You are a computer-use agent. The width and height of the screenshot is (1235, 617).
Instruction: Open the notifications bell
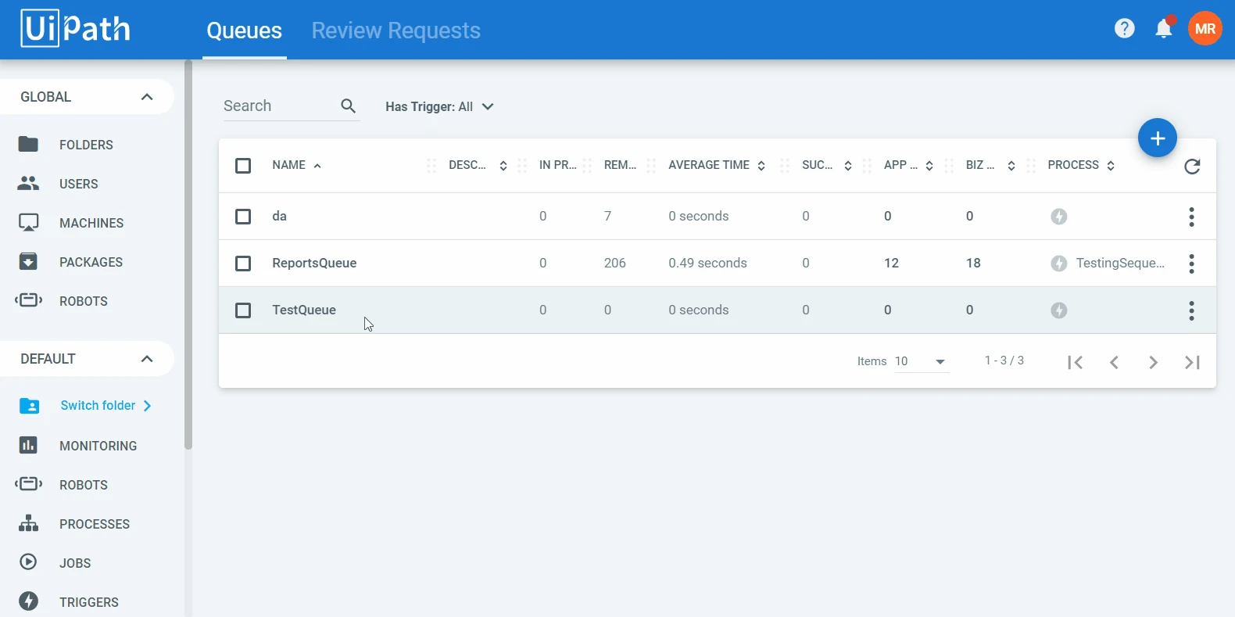(1164, 29)
